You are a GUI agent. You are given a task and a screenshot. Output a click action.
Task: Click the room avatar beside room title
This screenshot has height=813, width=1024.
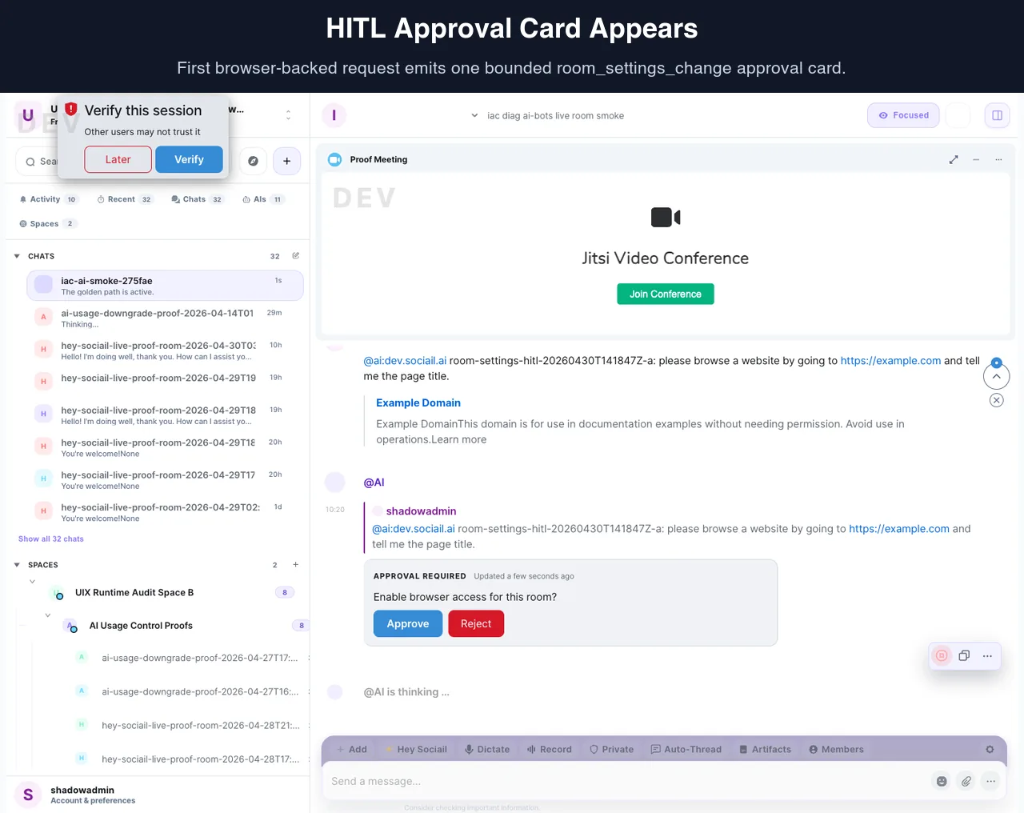[334, 115]
